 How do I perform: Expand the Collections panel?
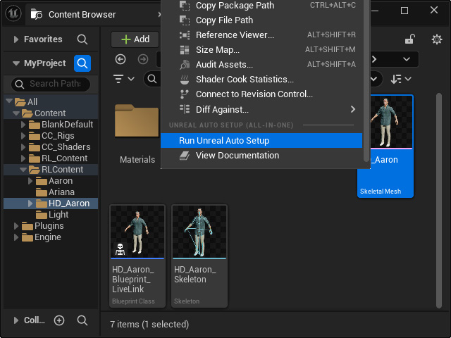coord(16,320)
